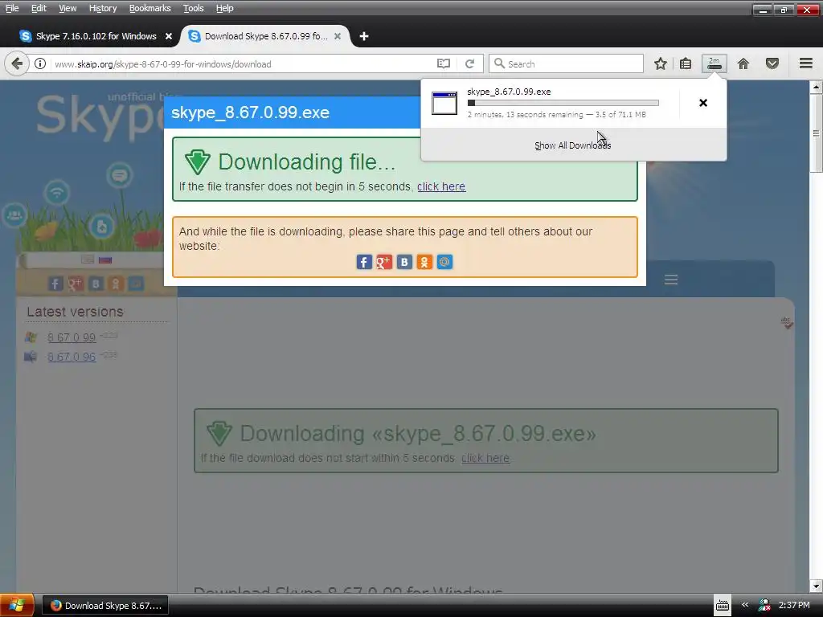Click the 'click here' link on the background page
Screen dimensions: 823x617
[x=485, y=458]
